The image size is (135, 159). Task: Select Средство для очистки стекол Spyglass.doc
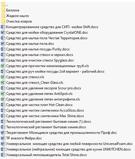[x=40, y=60]
